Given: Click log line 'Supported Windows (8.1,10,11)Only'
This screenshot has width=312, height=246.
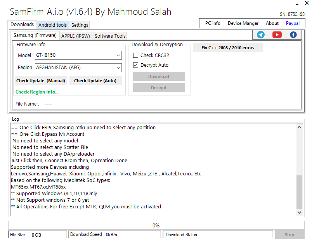Looking at the screenshot, I should point(57,194).
